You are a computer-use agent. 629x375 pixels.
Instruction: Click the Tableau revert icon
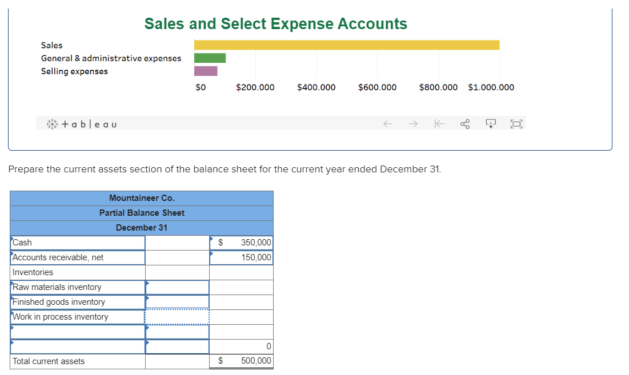point(439,124)
